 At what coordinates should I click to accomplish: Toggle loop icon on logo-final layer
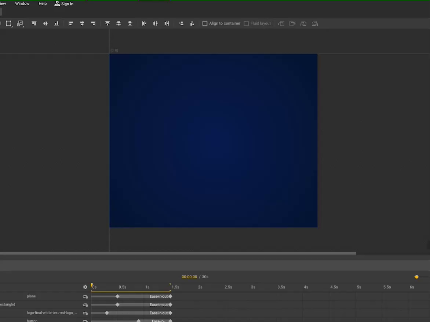pos(85,313)
